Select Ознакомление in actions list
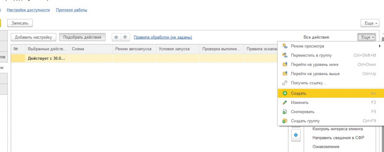The width and height of the screenshot is (384, 152). (326, 147)
